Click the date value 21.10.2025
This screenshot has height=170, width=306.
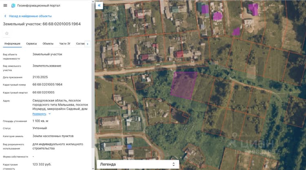pyautogui.click(x=40, y=77)
